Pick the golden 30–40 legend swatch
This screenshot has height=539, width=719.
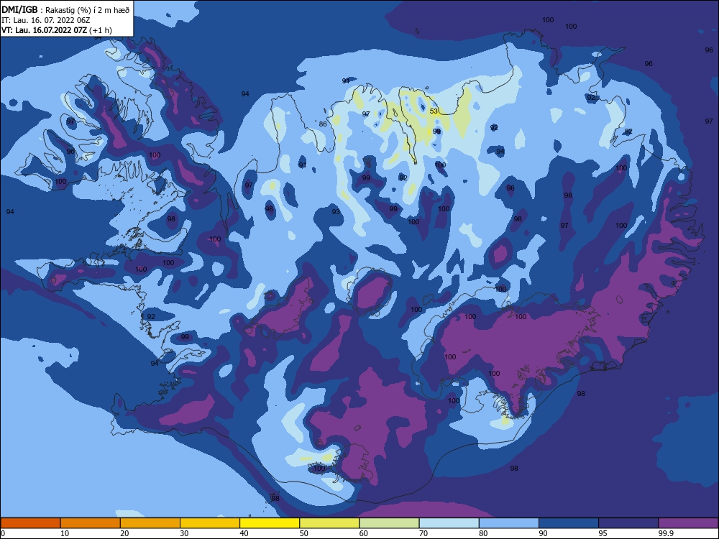pyautogui.click(x=210, y=523)
